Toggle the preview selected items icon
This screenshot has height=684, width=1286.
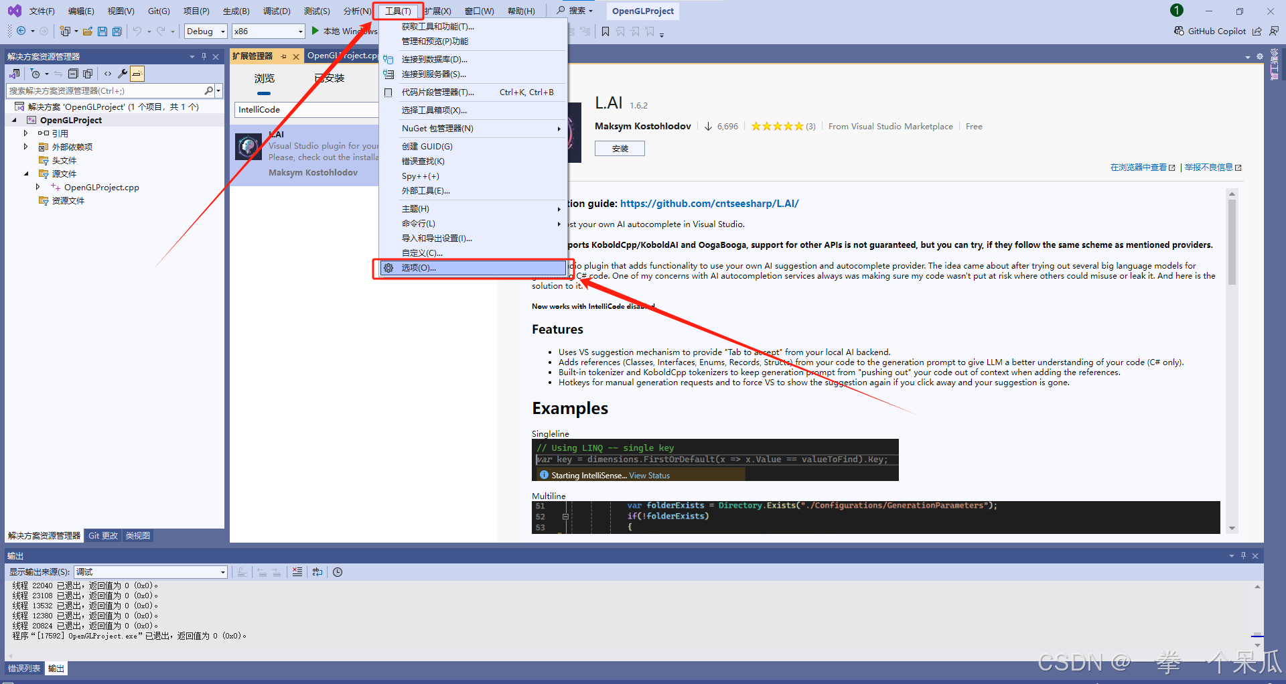[137, 74]
